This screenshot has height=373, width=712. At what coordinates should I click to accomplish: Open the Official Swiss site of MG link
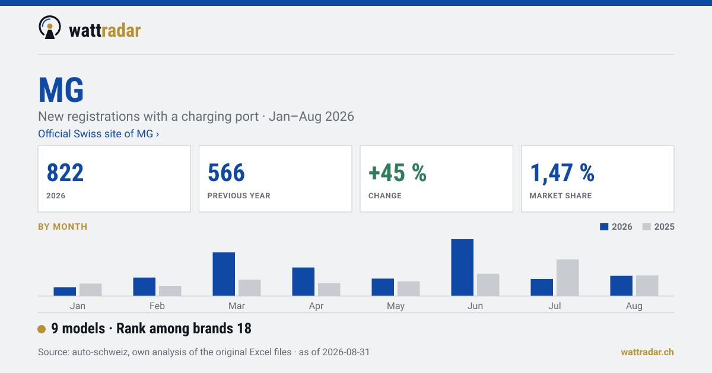[98, 134]
